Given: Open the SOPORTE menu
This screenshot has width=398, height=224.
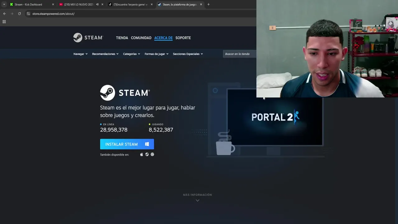Looking at the screenshot, I should click(183, 38).
